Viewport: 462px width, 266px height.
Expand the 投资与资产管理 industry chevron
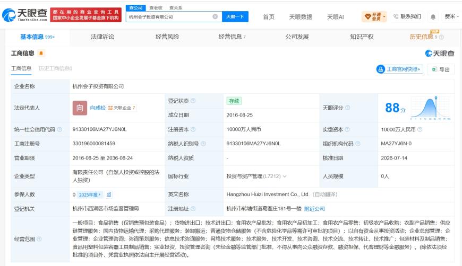coord(285,176)
